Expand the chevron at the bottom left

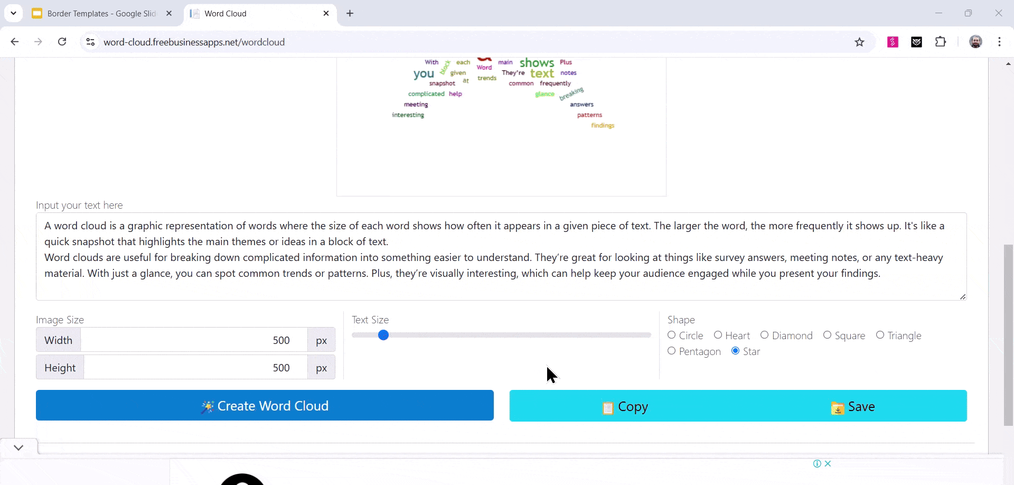(x=18, y=447)
